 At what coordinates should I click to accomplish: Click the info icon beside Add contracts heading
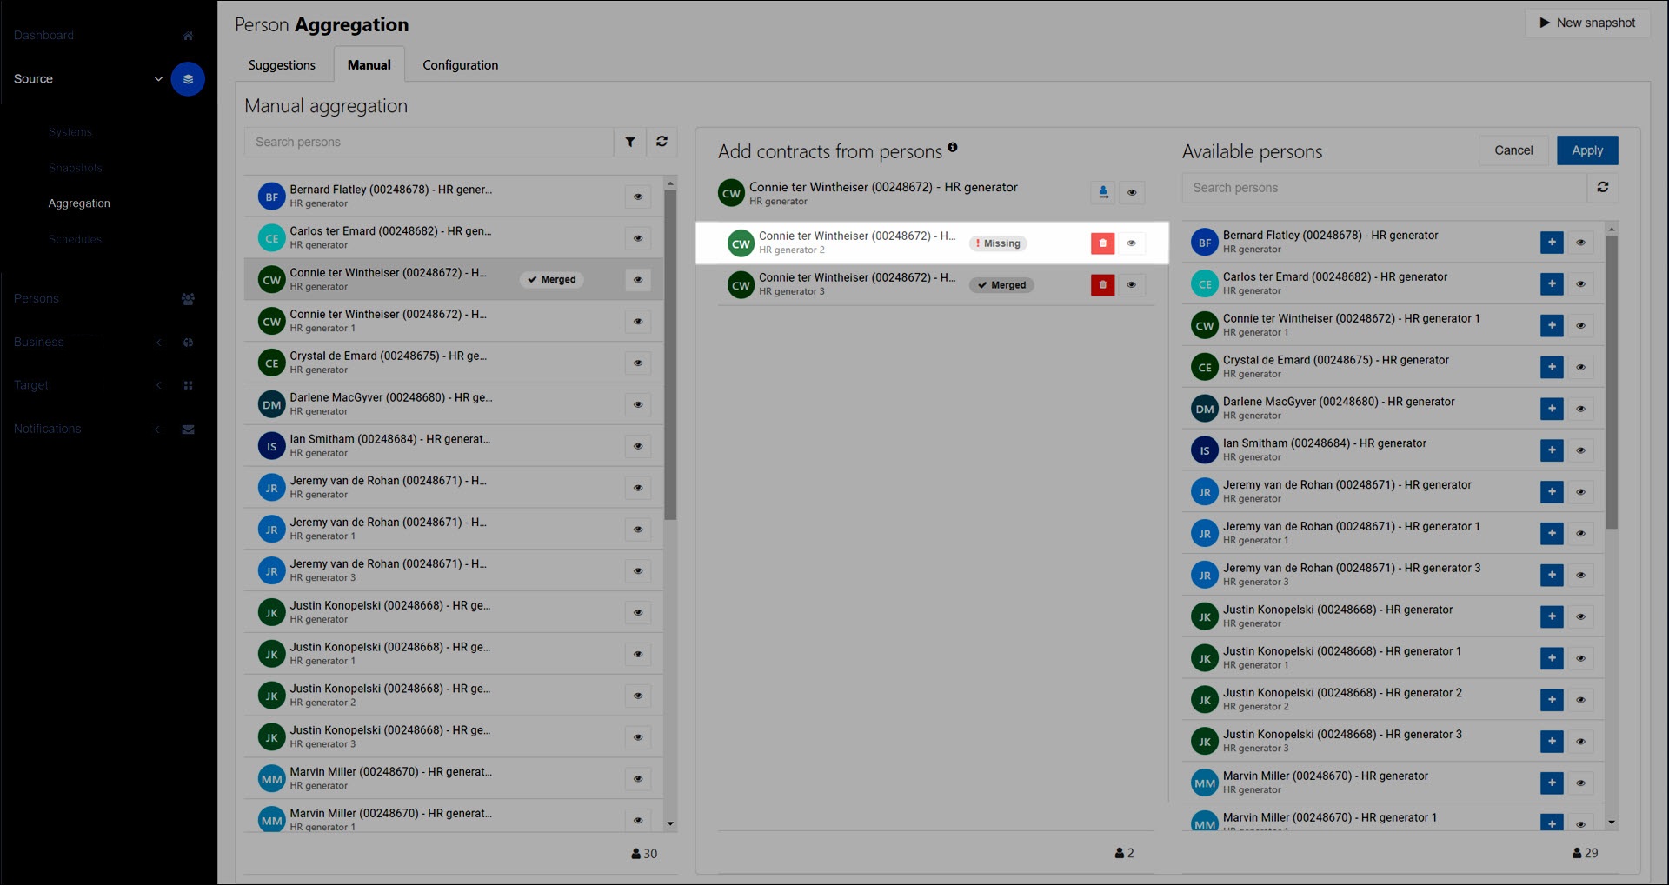[x=953, y=148]
